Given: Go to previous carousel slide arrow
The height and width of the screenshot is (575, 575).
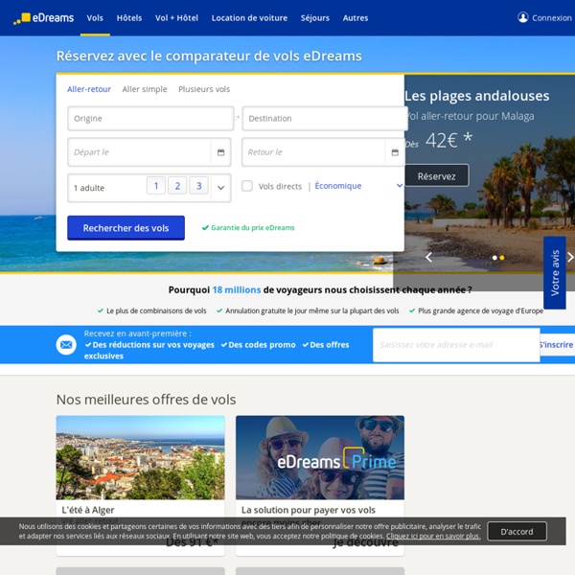Looking at the screenshot, I should point(428,257).
